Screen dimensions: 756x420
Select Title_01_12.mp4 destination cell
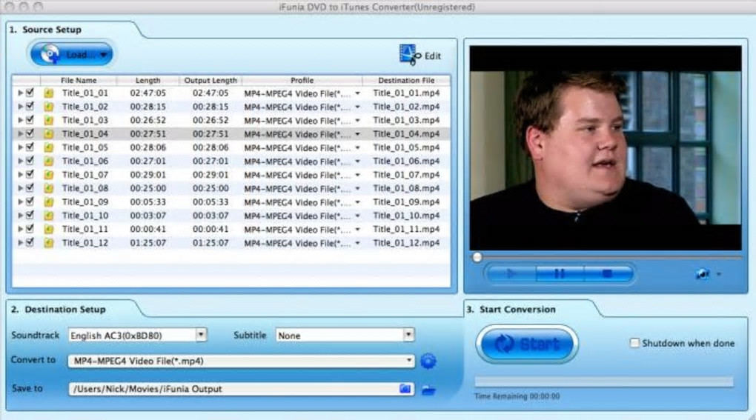406,243
